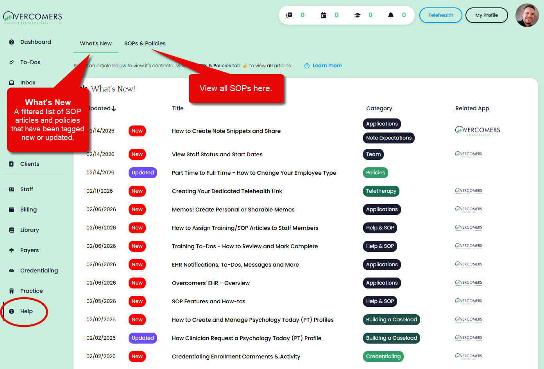Click the Note Expectations category tag
544x369 pixels.
(389, 138)
